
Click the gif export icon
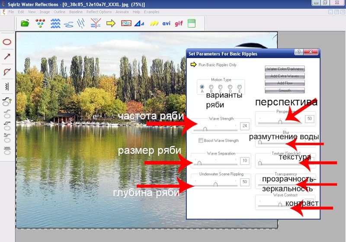pyautogui.click(x=179, y=23)
